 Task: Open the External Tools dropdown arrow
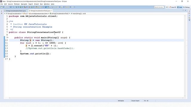(x=27, y=7)
